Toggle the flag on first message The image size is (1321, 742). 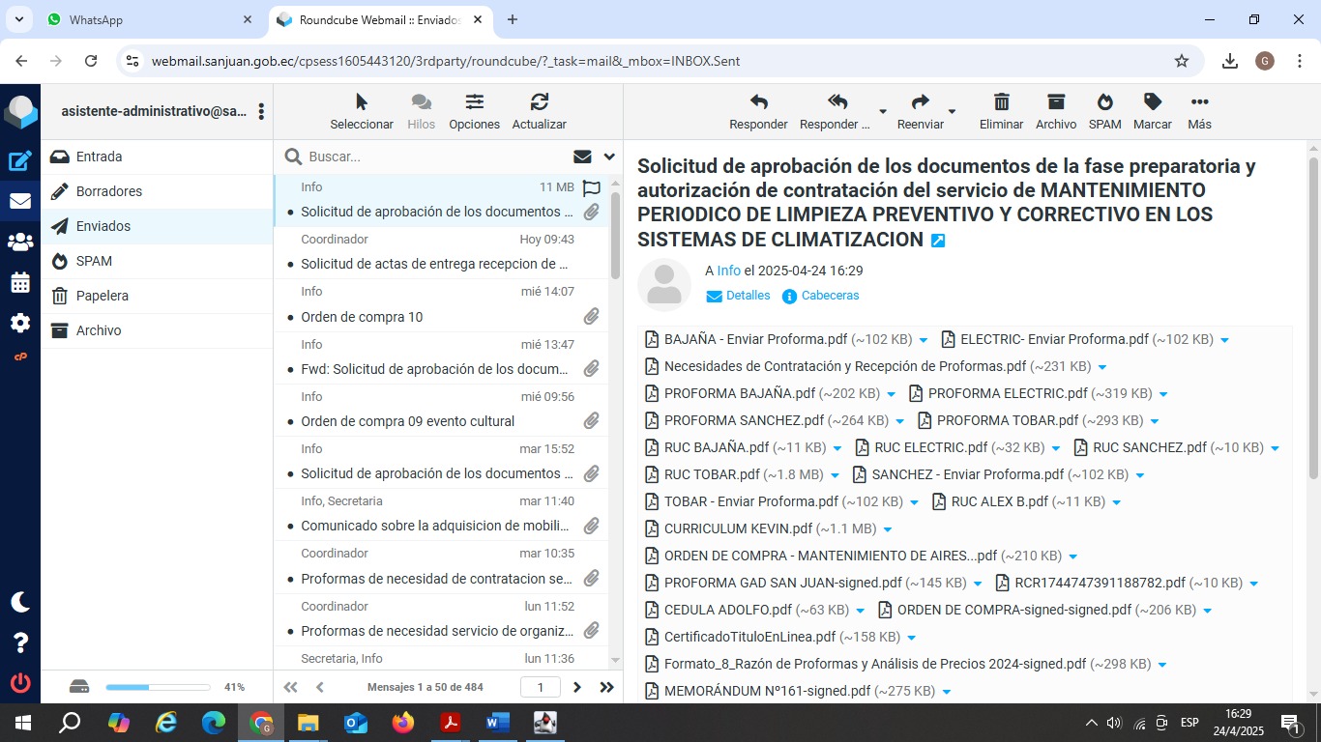pyautogui.click(x=592, y=188)
